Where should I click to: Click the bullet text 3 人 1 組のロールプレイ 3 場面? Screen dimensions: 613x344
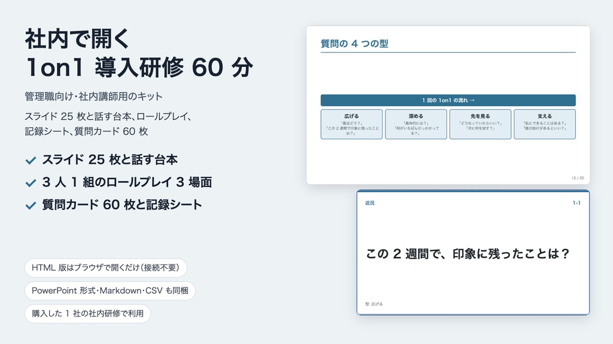coord(127,182)
